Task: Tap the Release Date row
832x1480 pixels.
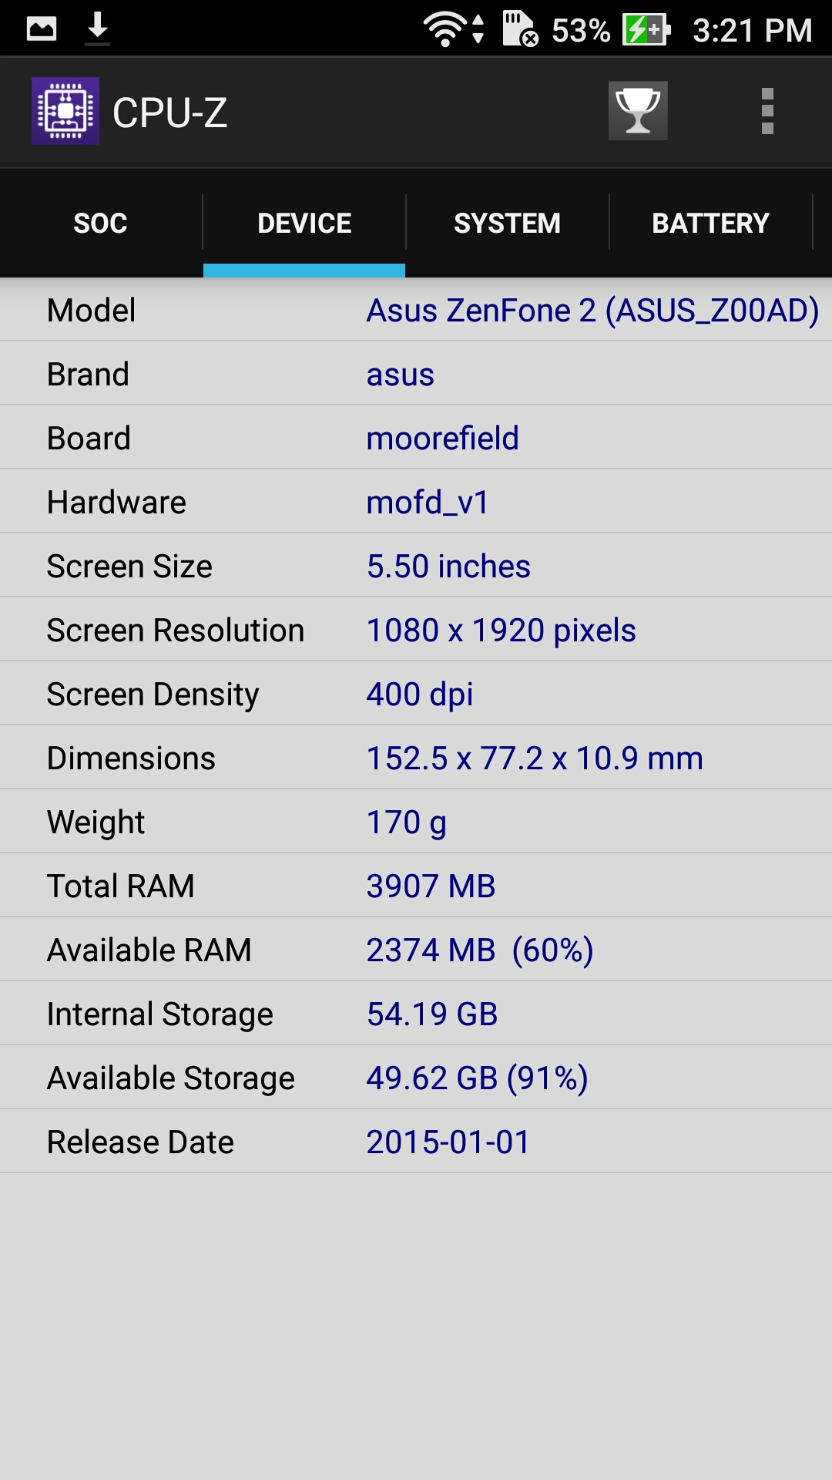Action: click(x=416, y=1142)
